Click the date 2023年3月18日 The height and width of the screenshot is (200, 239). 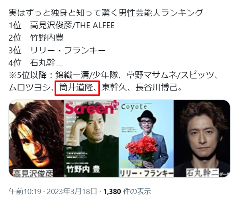[72, 191]
